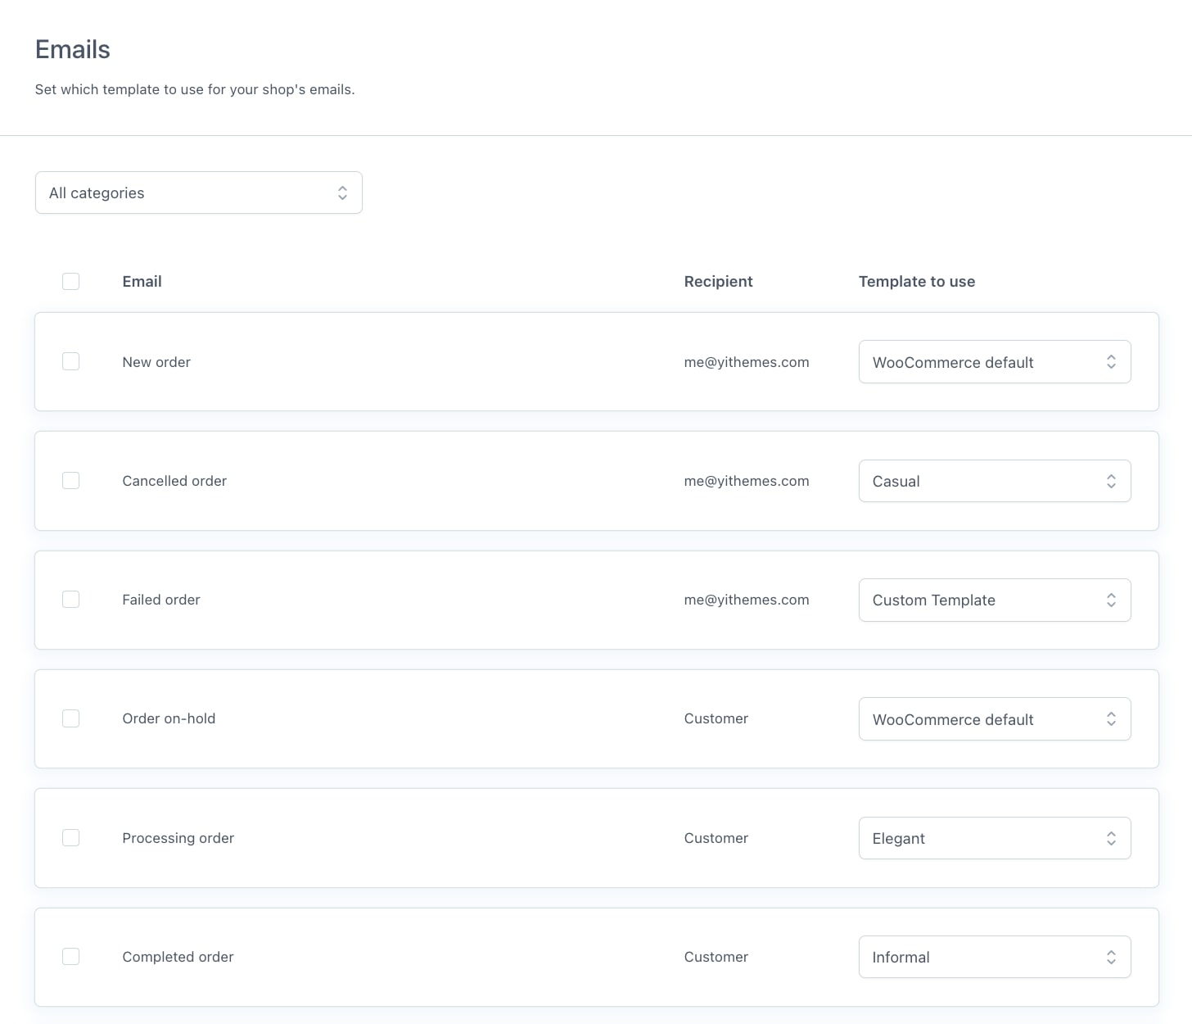
Task: Select the Cancelled order row checkbox
Action: (x=71, y=481)
